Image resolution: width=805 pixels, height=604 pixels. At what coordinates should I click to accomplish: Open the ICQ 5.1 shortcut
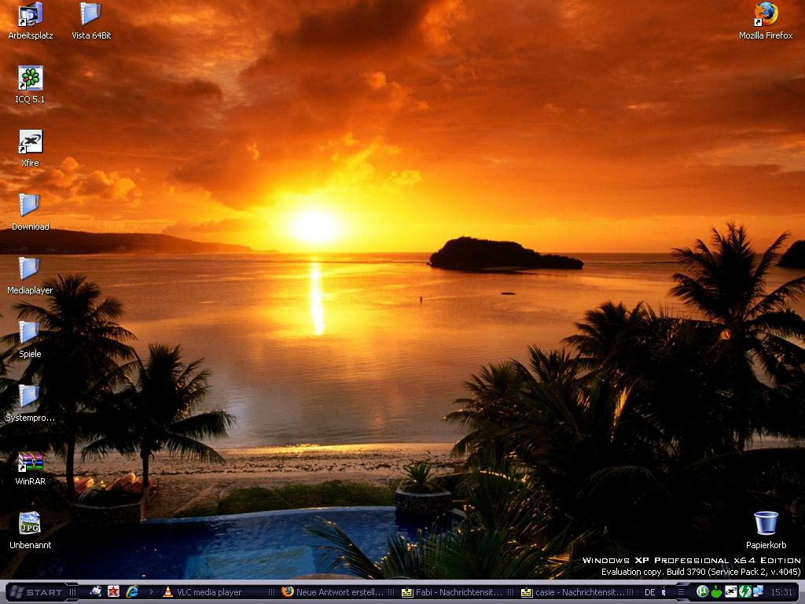[x=30, y=79]
